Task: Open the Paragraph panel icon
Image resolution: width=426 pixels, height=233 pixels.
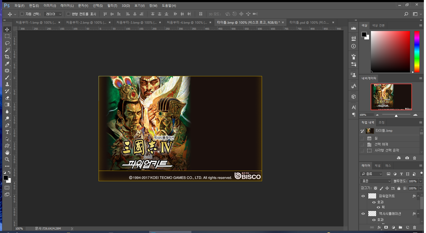Action: pos(354,115)
